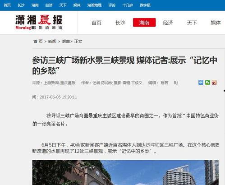Screen dimensions: 225x185
Task: Select the red 湖南 main tab
Action: click(x=144, y=23)
